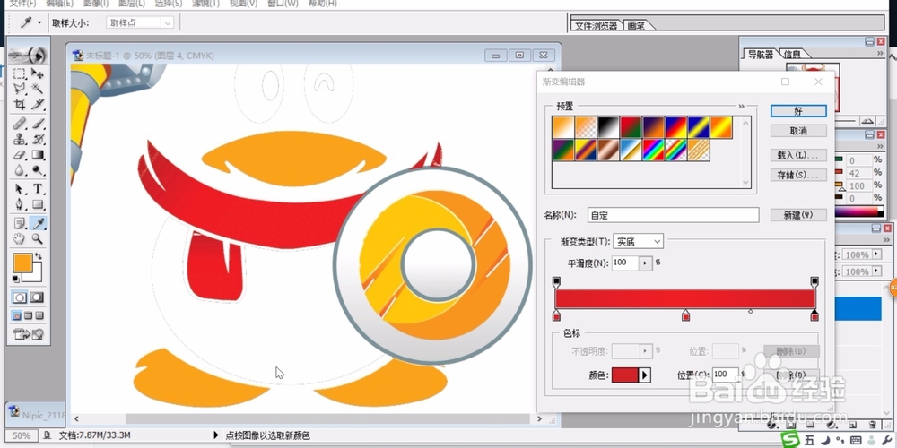
Task: Click presets list scroll-down arrow
Action: point(745,183)
